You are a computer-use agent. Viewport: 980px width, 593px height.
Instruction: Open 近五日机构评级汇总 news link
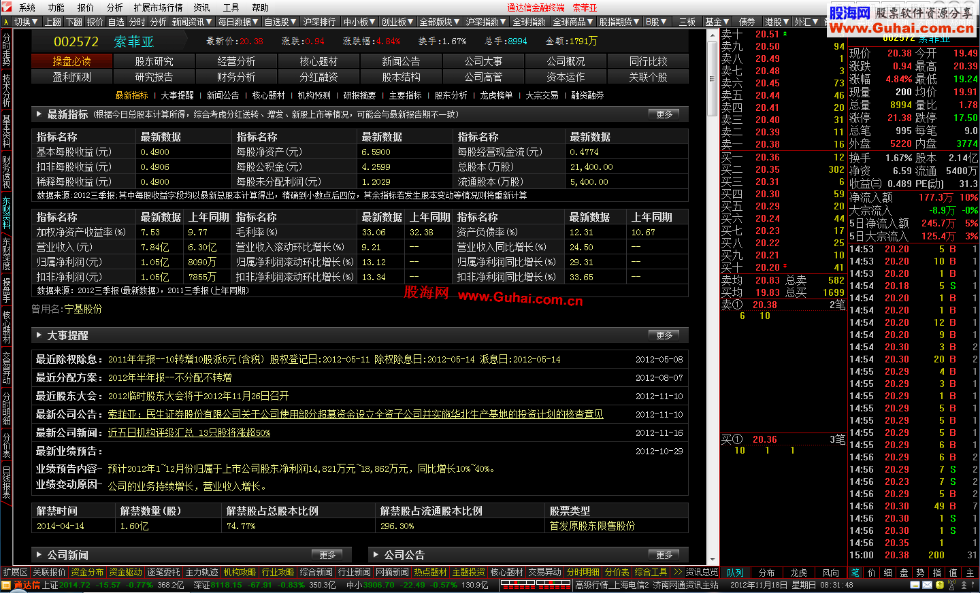(x=189, y=433)
